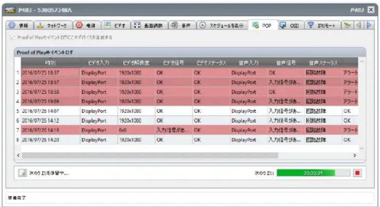The height and width of the screenshot is (207, 380).
Task: Click timestamp 2016/07/25 18:57
Action: point(40,82)
